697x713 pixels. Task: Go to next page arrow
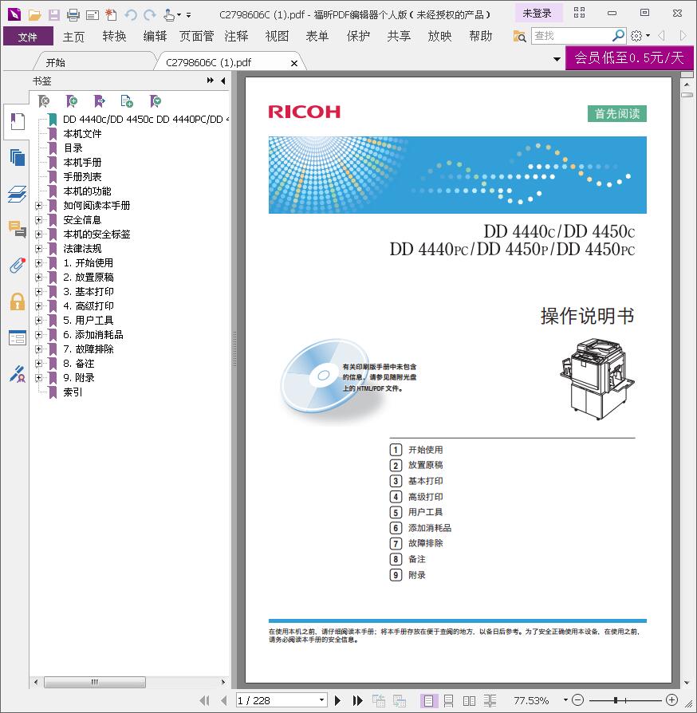click(x=338, y=700)
